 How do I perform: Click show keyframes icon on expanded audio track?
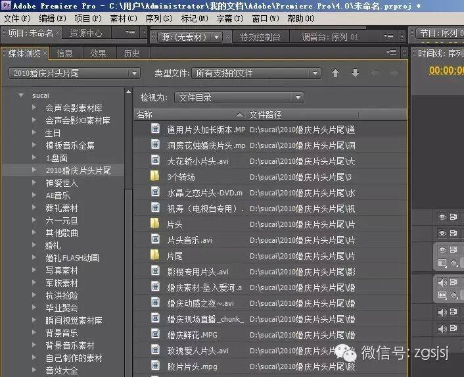click(x=454, y=295)
